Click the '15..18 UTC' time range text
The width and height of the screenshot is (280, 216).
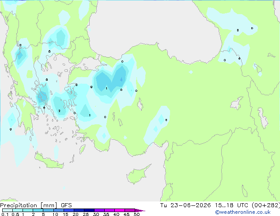click(231, 205)
